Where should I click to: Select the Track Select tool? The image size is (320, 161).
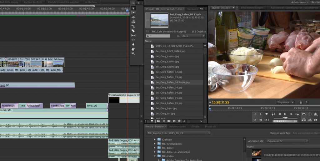(x=133, y=13)
